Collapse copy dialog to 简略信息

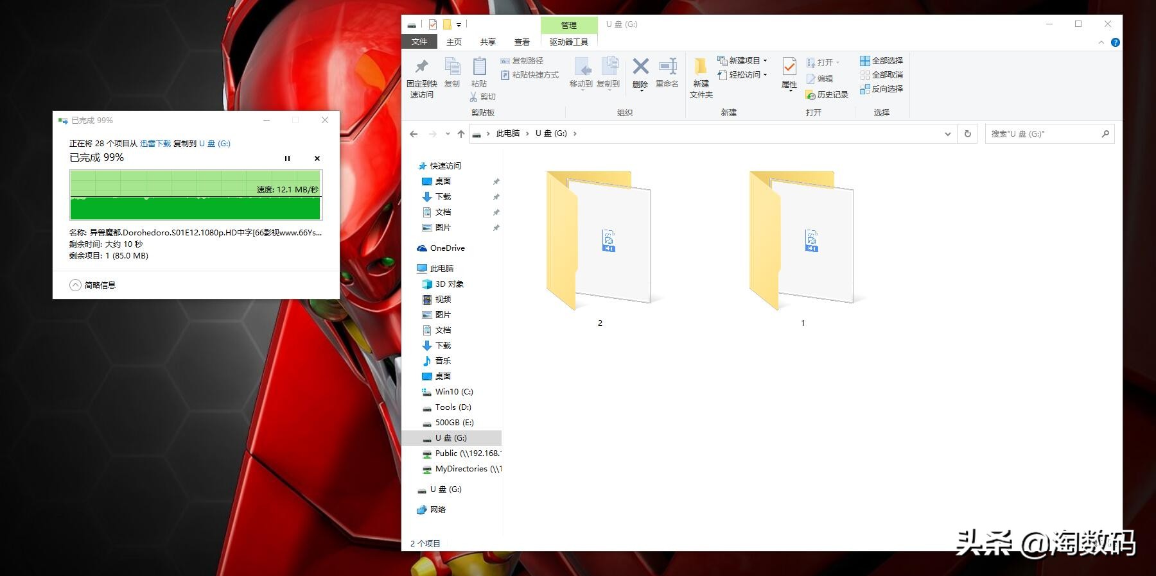tap(93, 285)
